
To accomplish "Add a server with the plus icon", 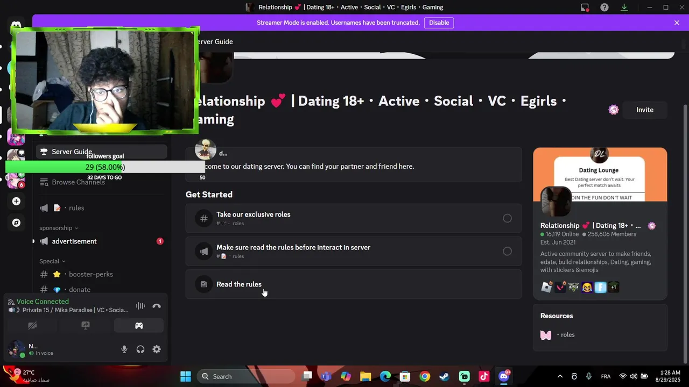I will point(16,201).
